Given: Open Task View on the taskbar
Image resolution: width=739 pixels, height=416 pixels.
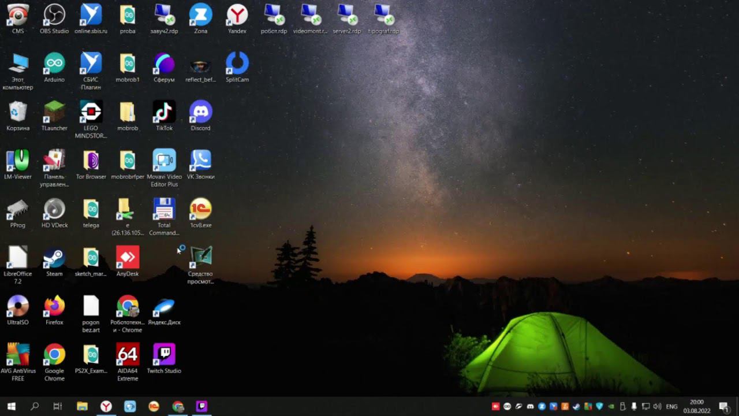Looking at the screenshot, I should 57,406.
